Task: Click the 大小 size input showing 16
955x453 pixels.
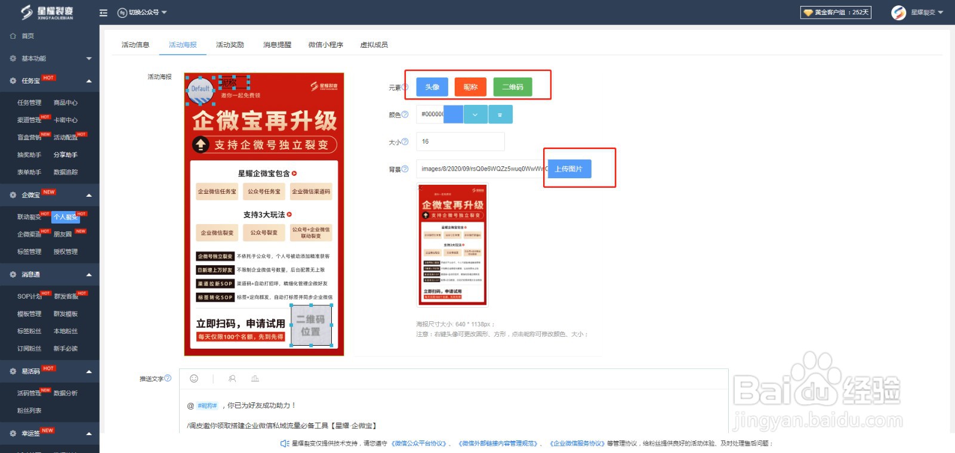Action: click(x=460, y=142)
